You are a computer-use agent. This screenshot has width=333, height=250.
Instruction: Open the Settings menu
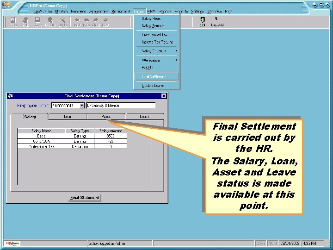pyautogui.click(x=197, y=12)
